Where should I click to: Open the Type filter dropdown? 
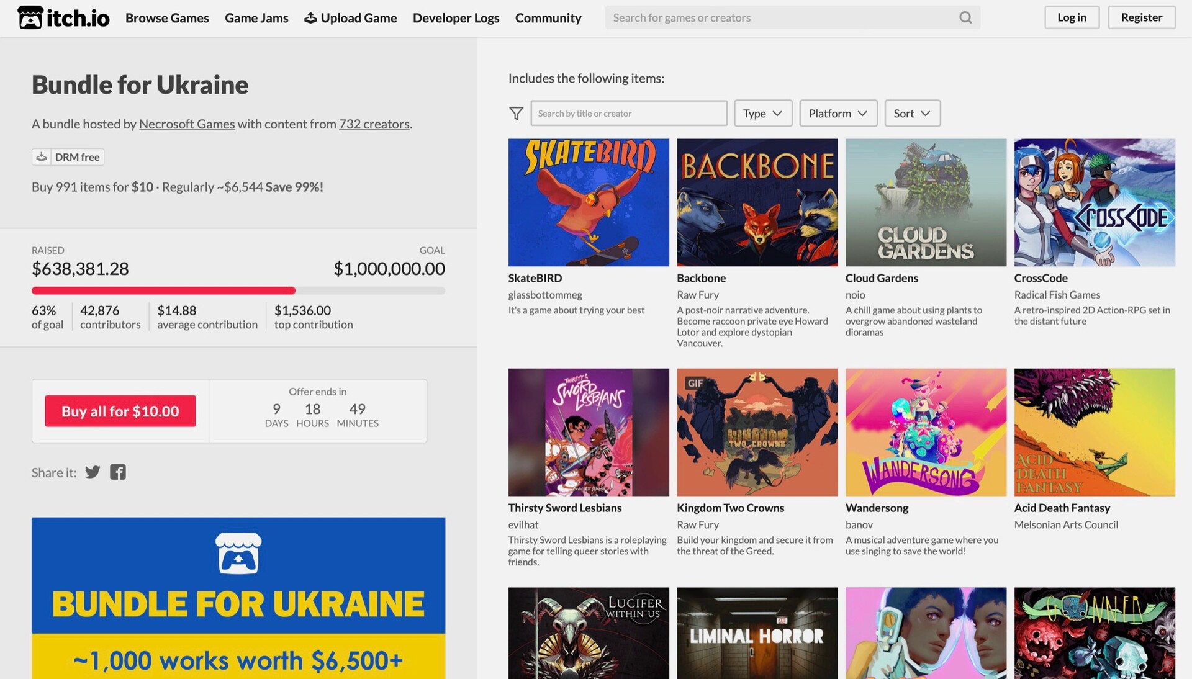(762, 113)
